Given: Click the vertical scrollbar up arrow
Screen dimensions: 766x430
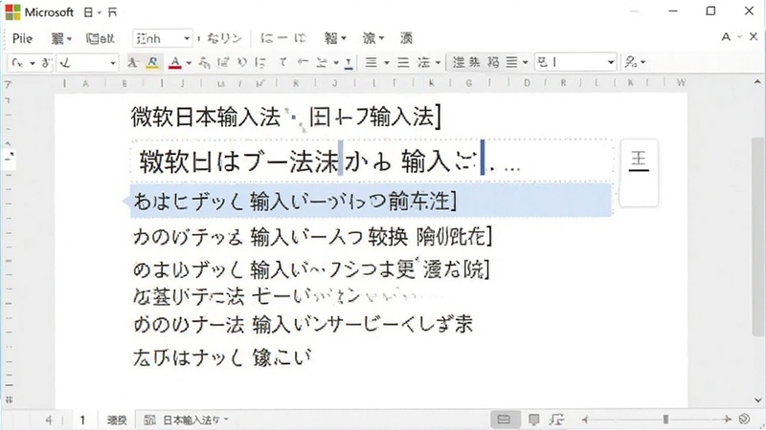Looking at the screenshot, I should 757,81.
